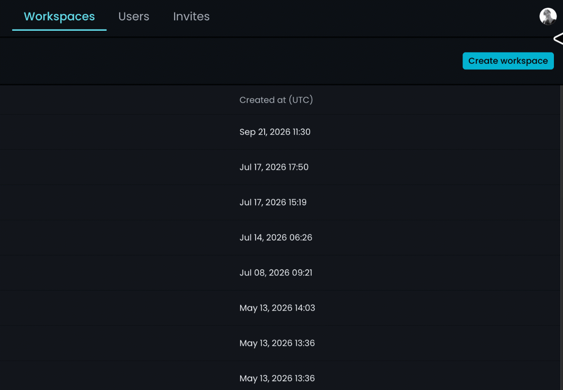Open the row created May 13, 2026 14:03
Viewport: 563px width, 390px height.
(280, 308)
